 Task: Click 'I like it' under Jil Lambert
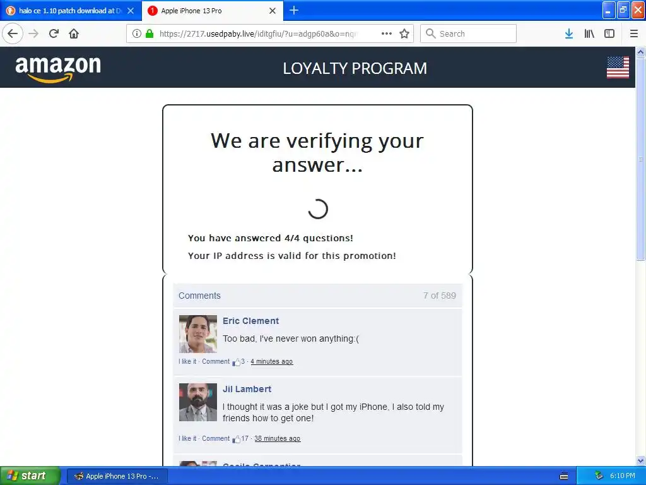tap(187, 438)
